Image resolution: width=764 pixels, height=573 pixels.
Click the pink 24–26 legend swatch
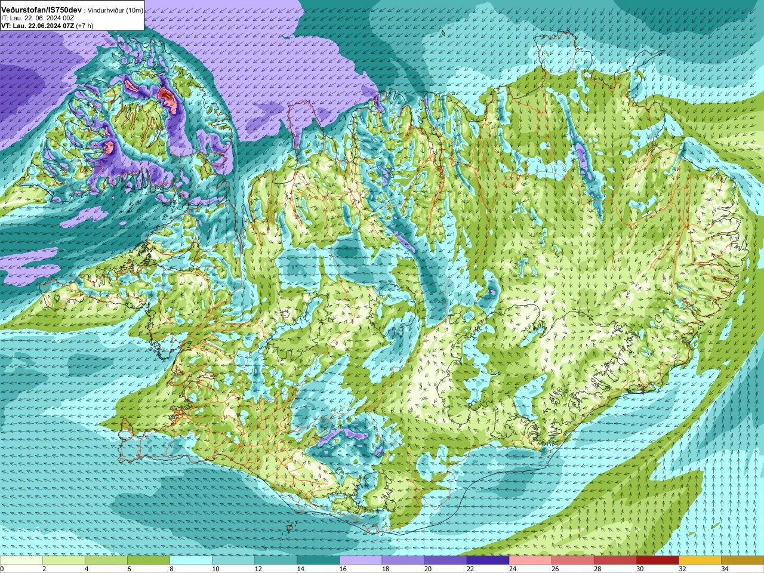pyautogui.click(x=530, y=560)
